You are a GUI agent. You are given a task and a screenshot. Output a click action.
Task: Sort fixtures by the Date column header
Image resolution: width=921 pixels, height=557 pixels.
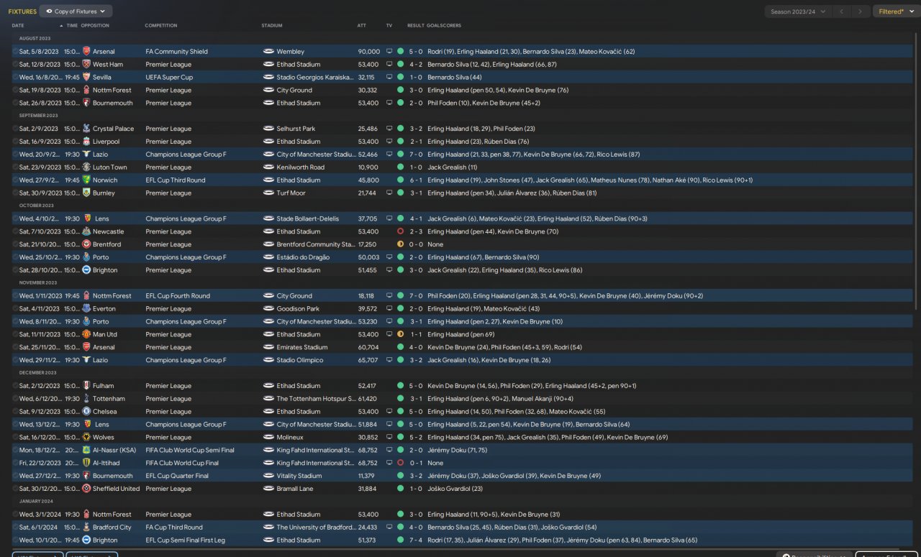pos(18,26)
